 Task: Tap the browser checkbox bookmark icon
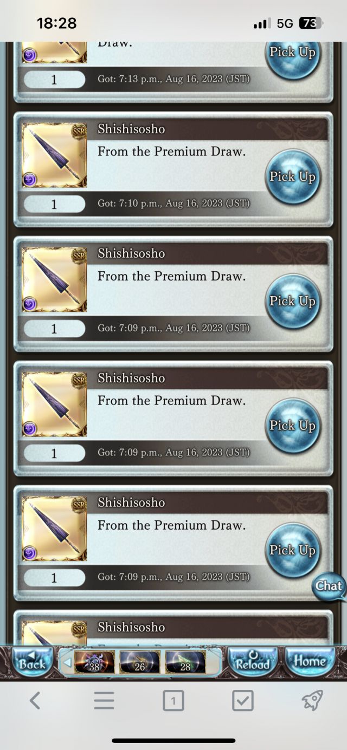click(242, 701)
